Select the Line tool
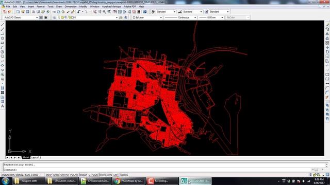The image size is (330, 185). [x=3, y=25]
